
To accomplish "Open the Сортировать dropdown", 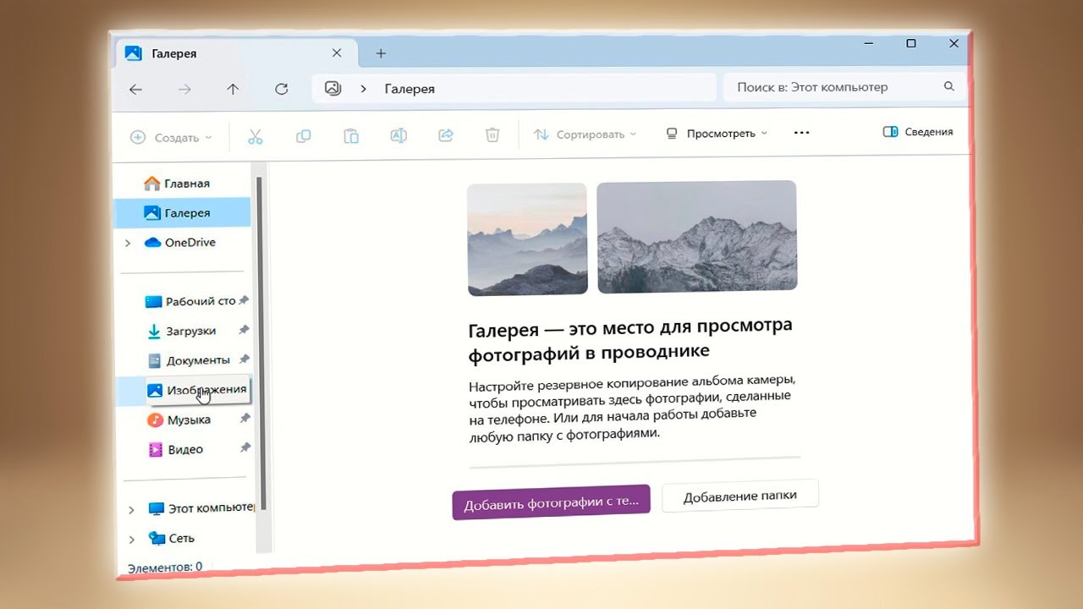I will click(584, 134).
